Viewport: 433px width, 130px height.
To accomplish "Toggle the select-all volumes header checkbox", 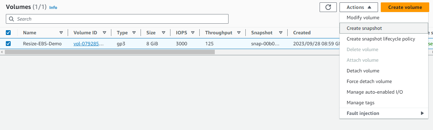I will (x=8, y=33).
